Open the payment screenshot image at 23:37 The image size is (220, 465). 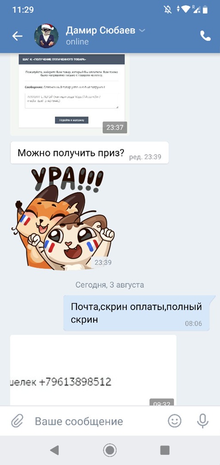tap(70, 94)
